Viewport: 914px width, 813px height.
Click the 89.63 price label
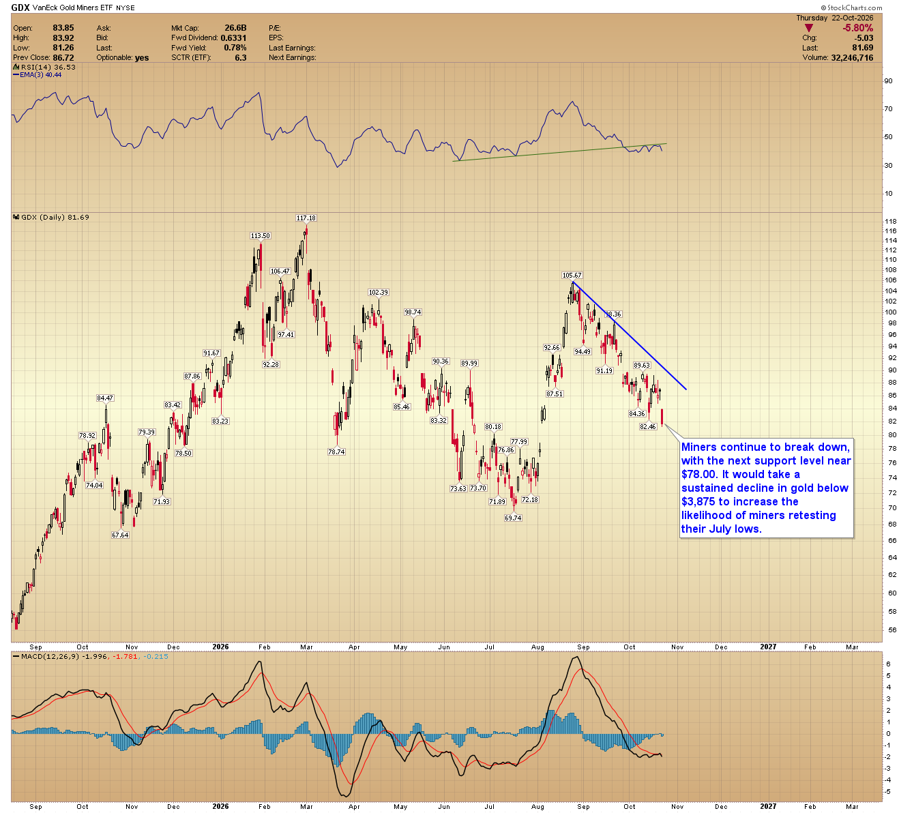642,366
